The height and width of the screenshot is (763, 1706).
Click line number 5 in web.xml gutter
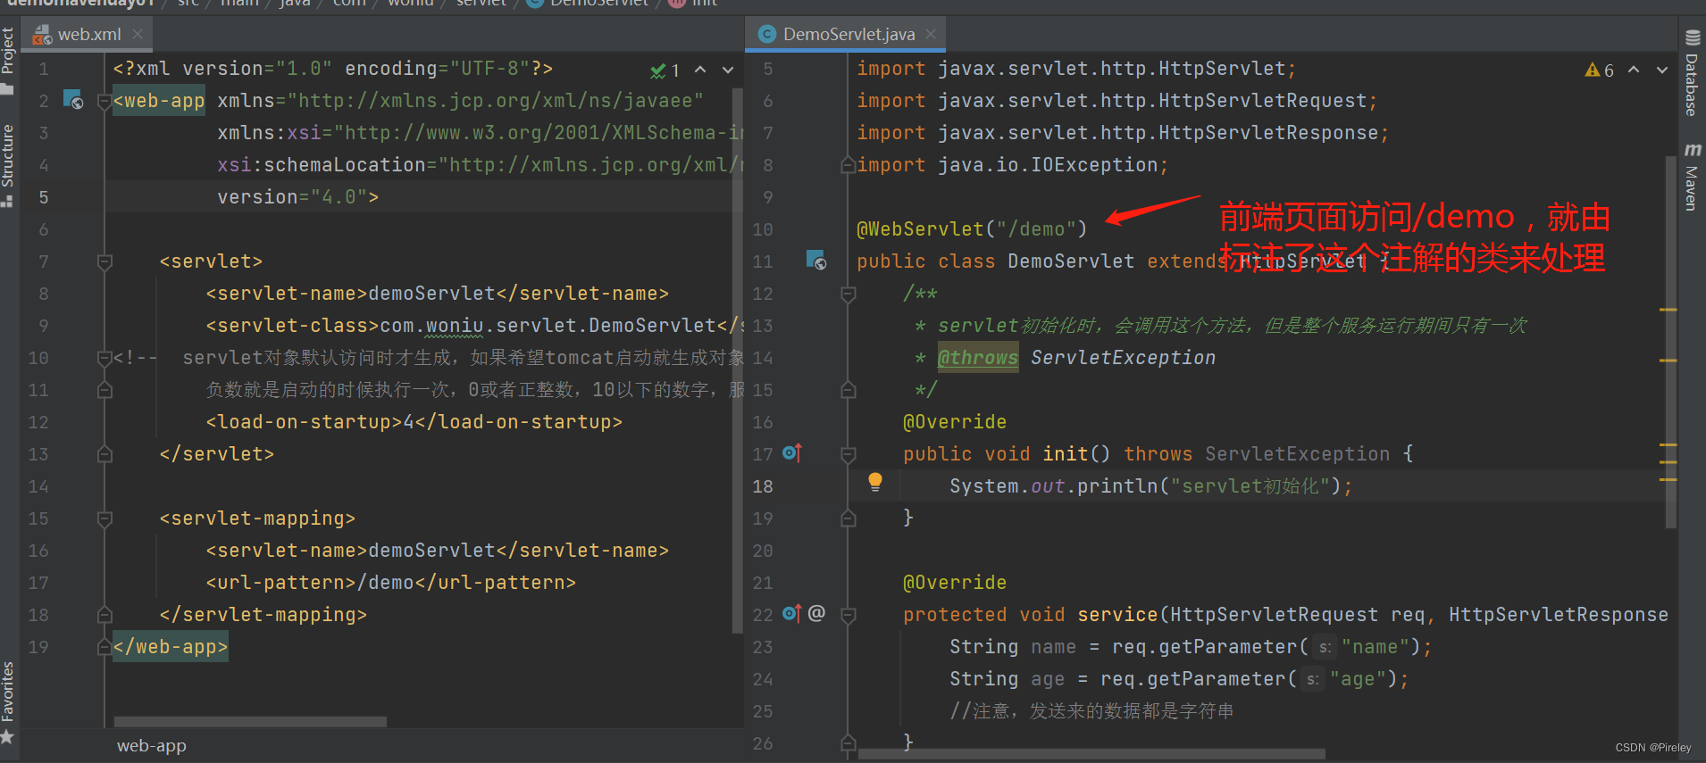tap(43, 197)
